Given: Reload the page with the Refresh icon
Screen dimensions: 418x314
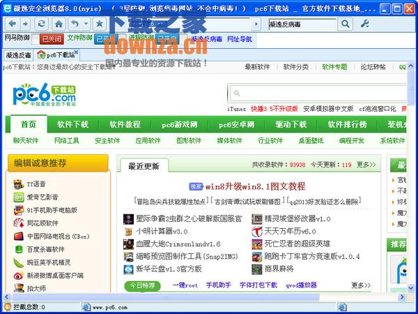Looking at the screenshot, I should pos(41,24).
